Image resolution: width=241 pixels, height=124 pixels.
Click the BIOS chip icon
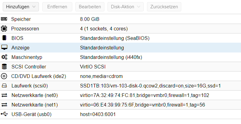coord(4,38)
